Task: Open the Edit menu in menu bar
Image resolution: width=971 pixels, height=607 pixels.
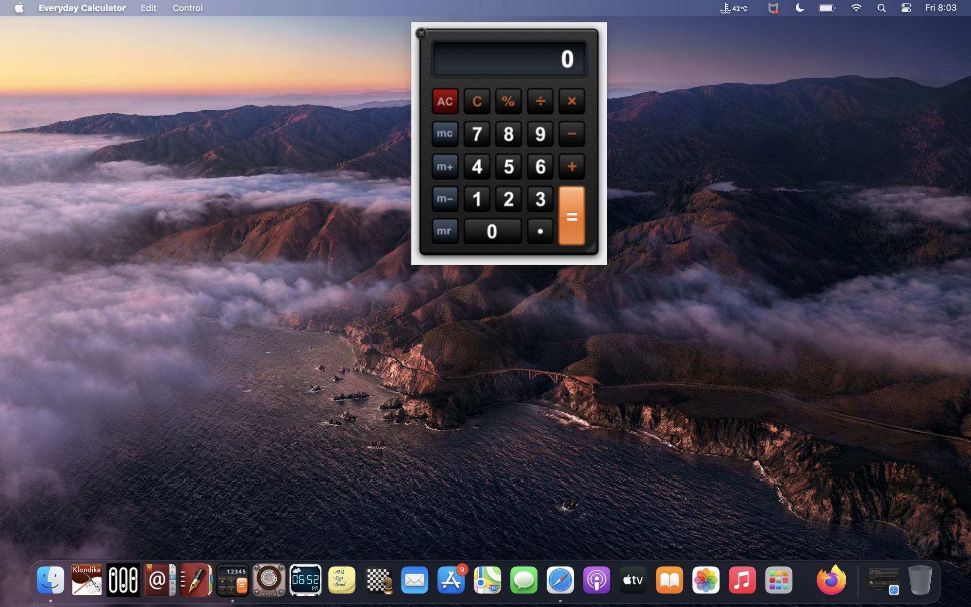Action: tap(148, 8)
